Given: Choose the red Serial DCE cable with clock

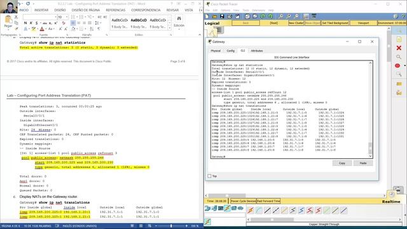Looking at the screenshot, I should 310,210.
